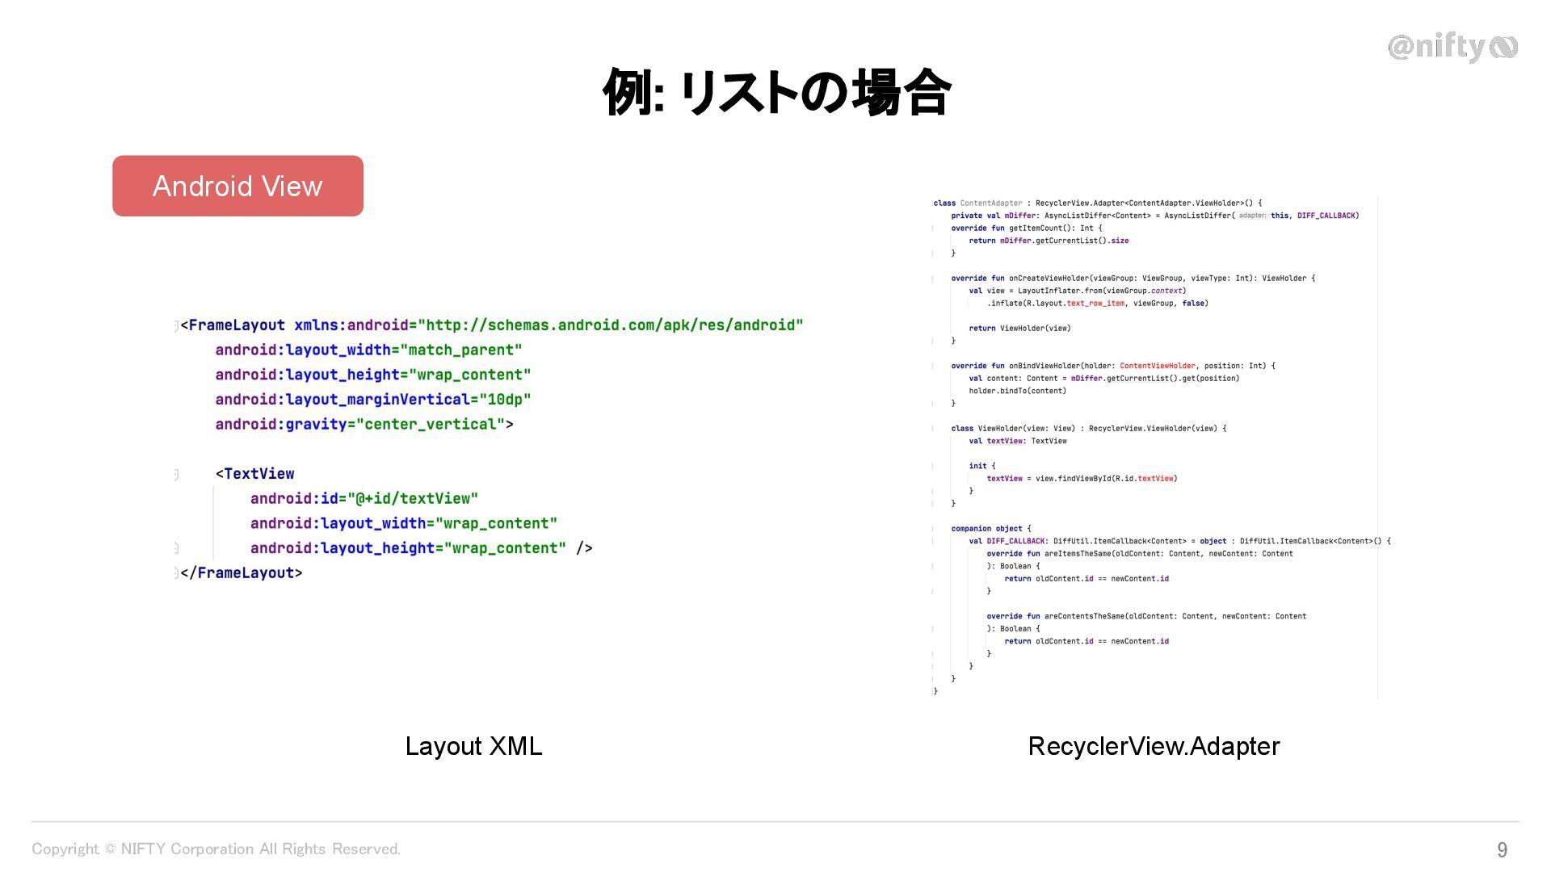Viewport: 1551px width, 872px height.
Task: Click override fun areContentsTheSame line
Action: click(1146, 616)
